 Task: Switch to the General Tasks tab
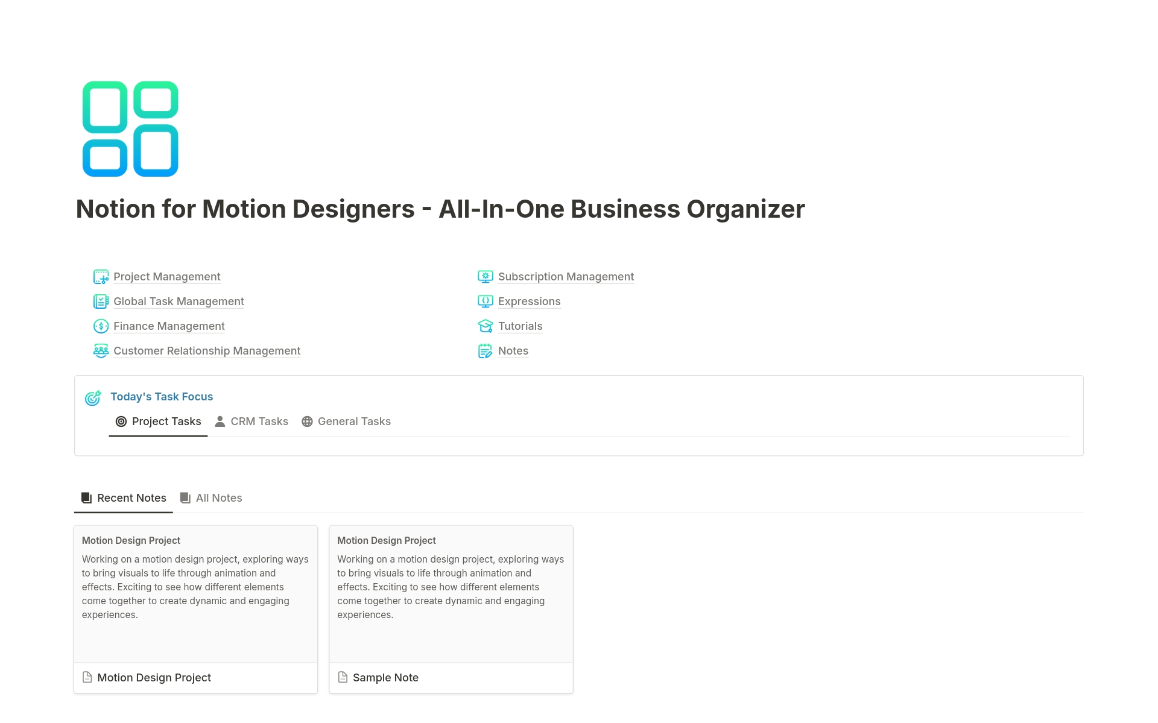(346, 421)
